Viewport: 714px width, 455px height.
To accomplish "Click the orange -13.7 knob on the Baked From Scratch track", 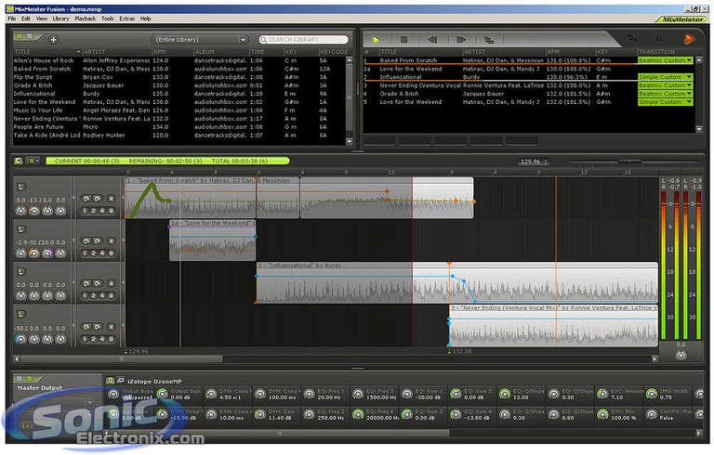I will tap(34, 211).
